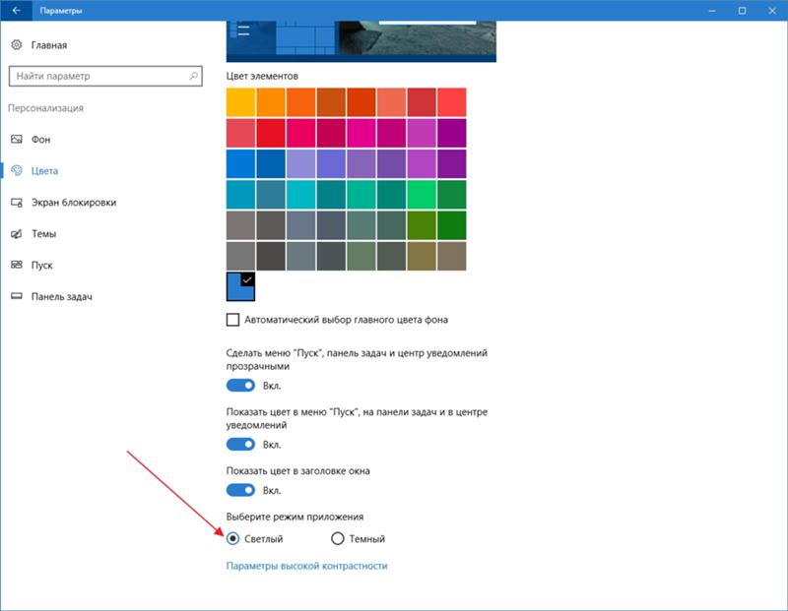Open the Экран блокировки page
Viewport: 788px width, 611px height.
point(74,203)
